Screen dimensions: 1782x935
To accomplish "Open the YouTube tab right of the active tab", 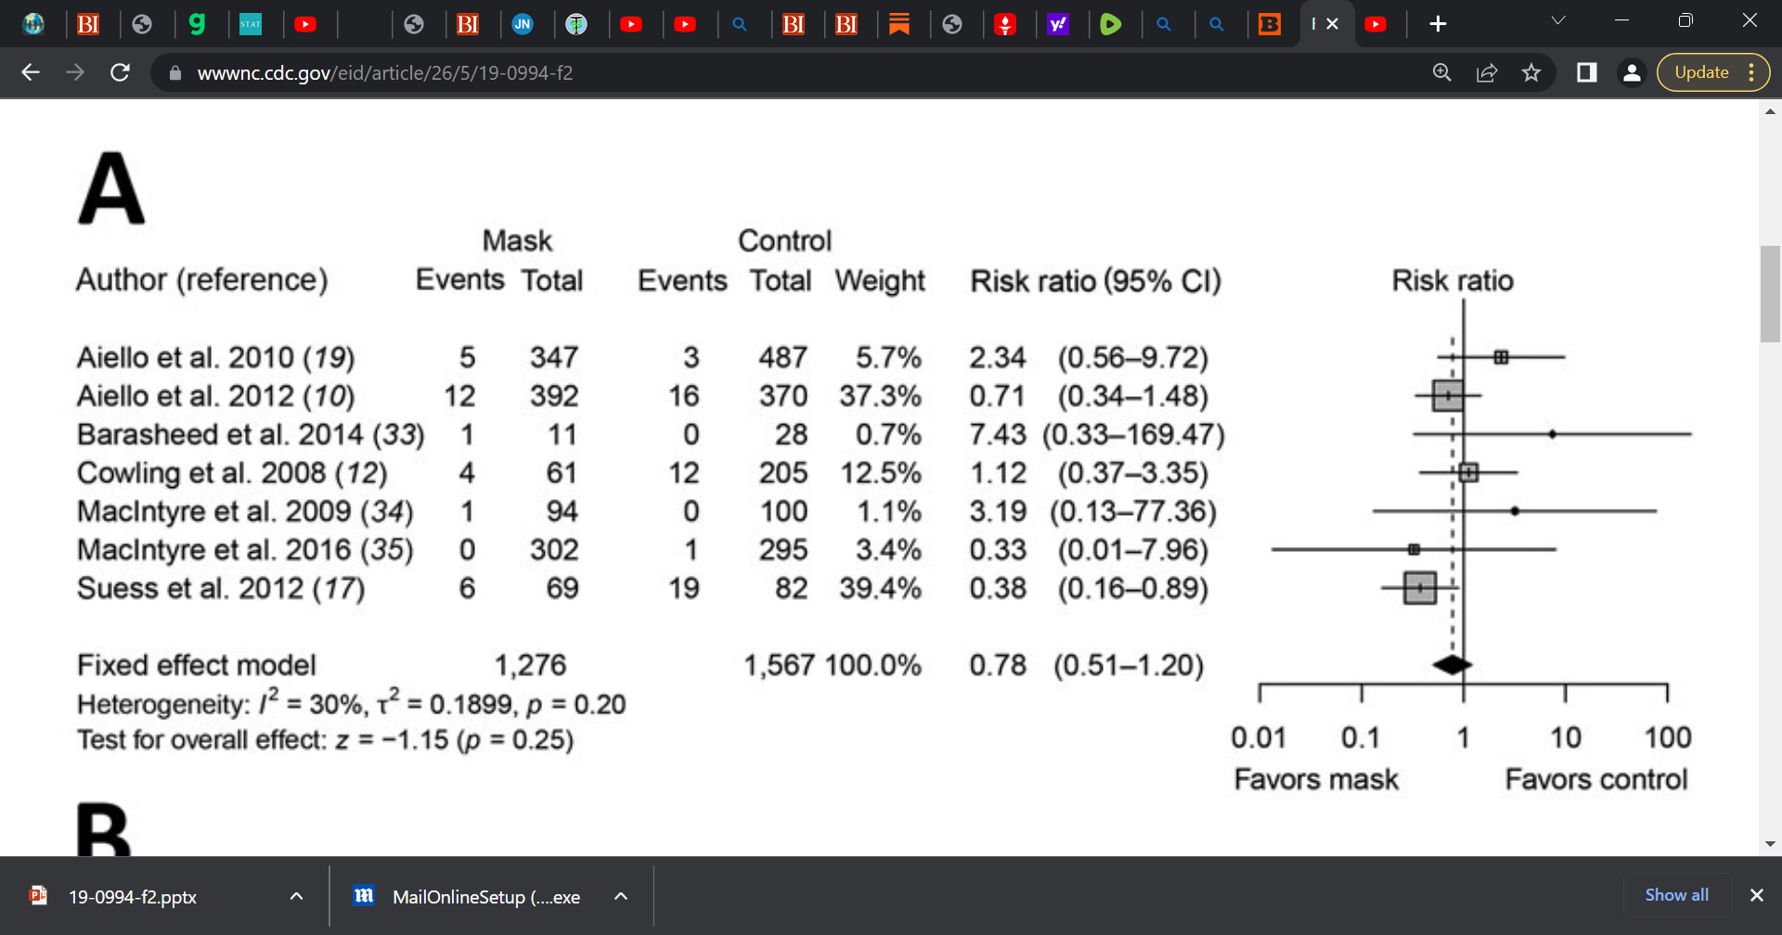I will point(1376,24).
